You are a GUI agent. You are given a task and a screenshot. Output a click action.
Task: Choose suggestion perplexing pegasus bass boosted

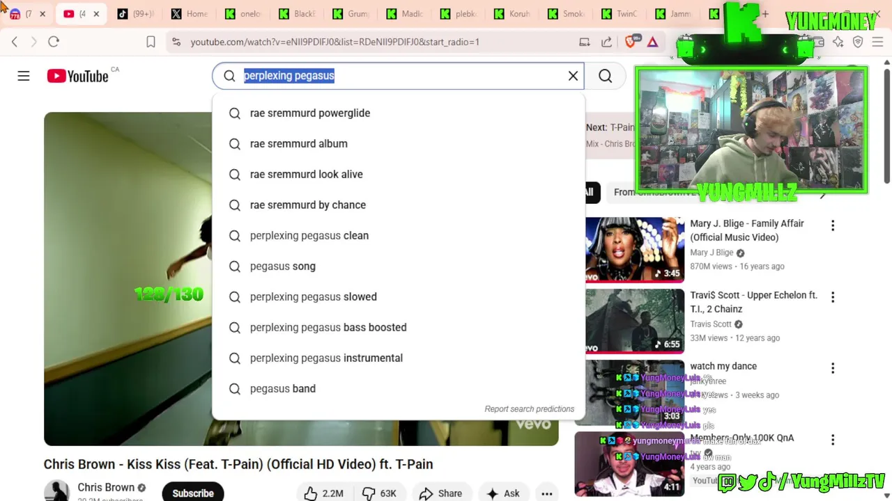[x=399, y=327]
